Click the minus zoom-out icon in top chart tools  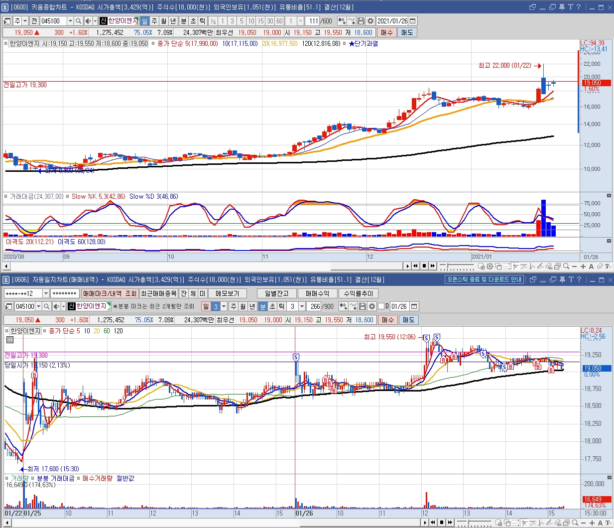click(x=574, y=266)
